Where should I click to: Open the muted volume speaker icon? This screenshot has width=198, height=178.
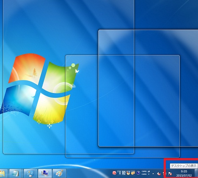(159, 174)
